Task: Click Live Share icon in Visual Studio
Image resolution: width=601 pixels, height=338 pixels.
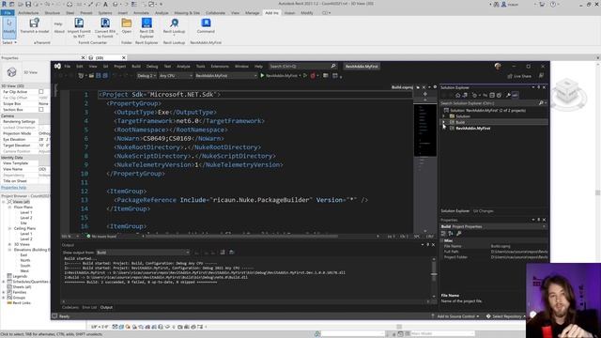Action: tap(510, 76)
